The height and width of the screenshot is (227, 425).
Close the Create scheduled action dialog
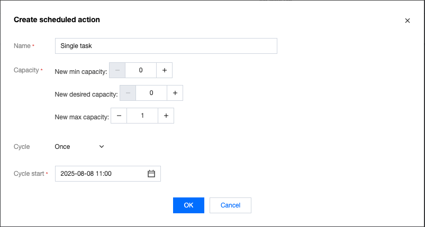pyautogui.click(x=407, y=21)
